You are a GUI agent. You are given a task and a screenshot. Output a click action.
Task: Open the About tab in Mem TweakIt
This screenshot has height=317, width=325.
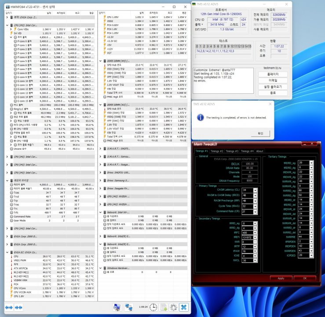260,151
